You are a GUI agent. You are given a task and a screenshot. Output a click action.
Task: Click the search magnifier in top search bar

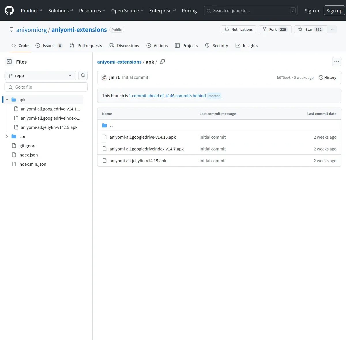209,11
